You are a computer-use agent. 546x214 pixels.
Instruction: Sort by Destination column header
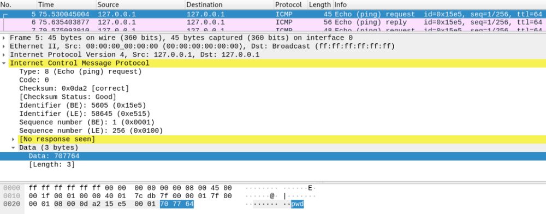pos(229,5)
